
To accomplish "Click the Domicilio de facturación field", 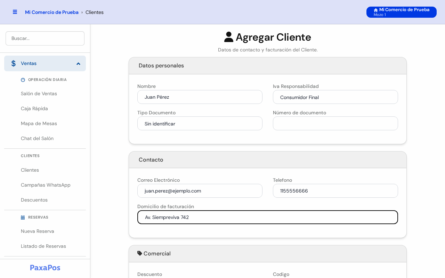I will (x=268, y=217).
